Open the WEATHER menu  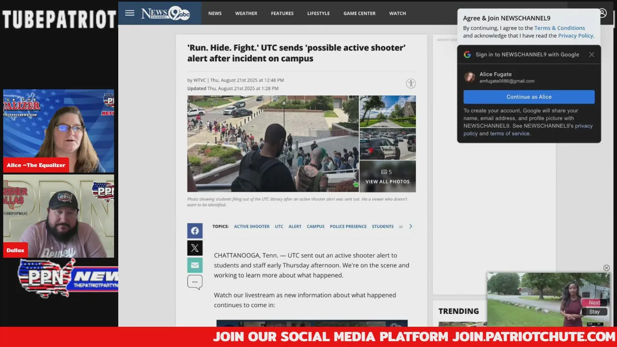coord(246,13)
